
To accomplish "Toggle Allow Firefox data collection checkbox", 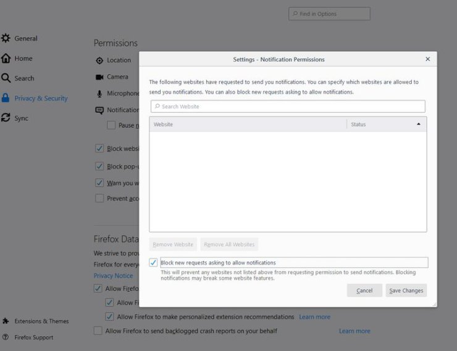I will [x=98, y=289].
